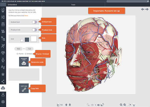
Task: Click the Copy Link button
Action: tap(24, 88)
